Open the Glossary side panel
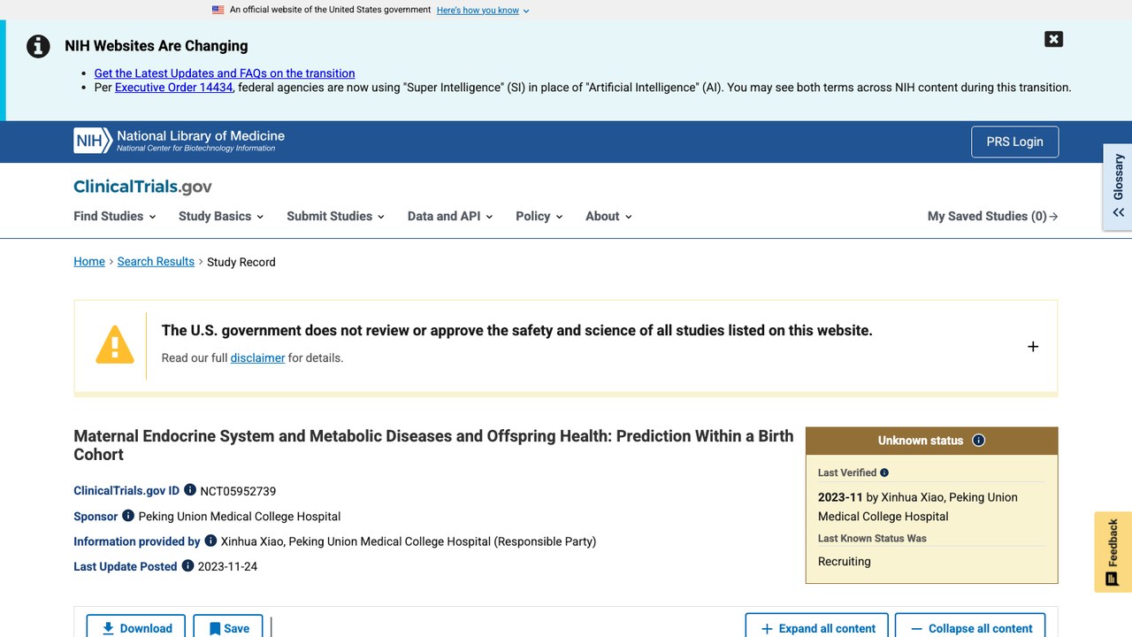This screenshot has width=1132, height=637. click(x=1118, y=187)
